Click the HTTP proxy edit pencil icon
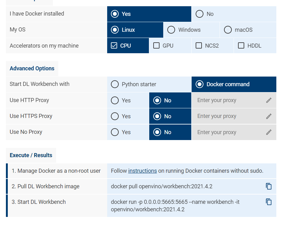The width and height of the screenshot is (305, 225). click(269, 100)
